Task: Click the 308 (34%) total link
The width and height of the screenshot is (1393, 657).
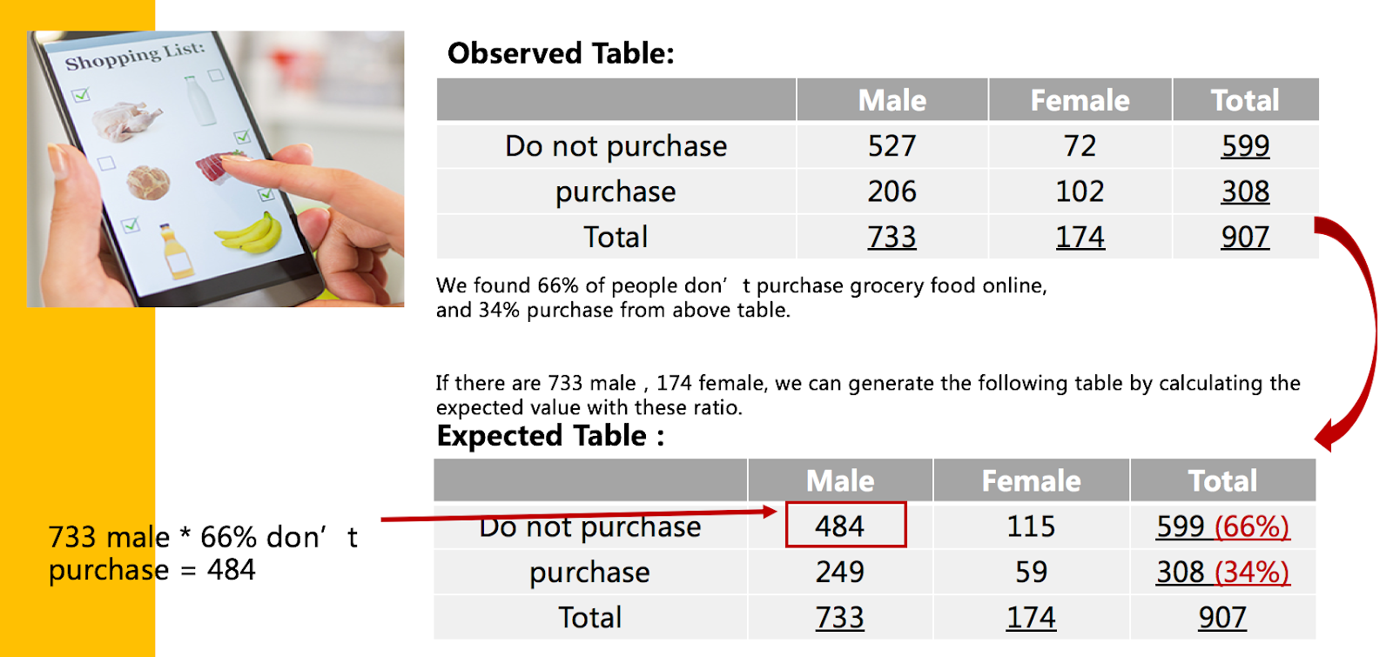Action: click(x=1222, y=572)
